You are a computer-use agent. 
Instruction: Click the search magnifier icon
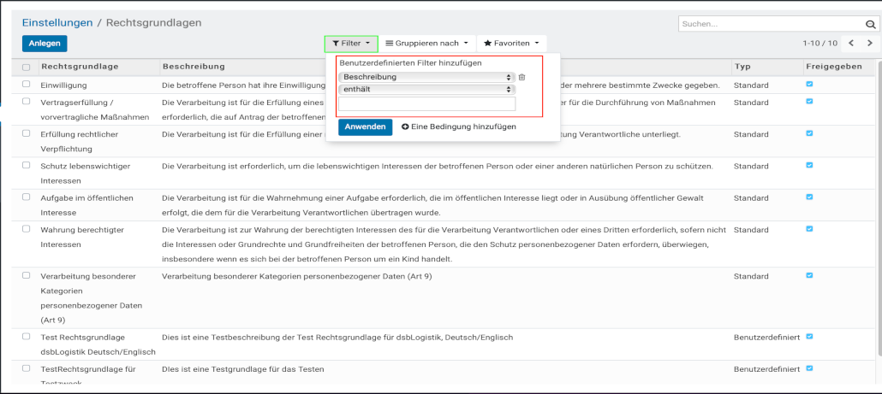click(871, 24)
